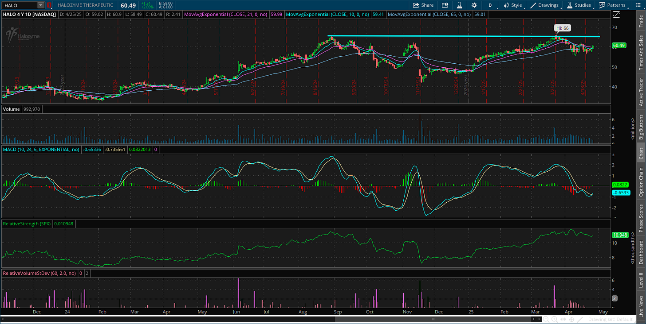Click the Hi: 66 price bubble
The height and width of the screenshot is (324, 646).
click(x=562, y=28)
